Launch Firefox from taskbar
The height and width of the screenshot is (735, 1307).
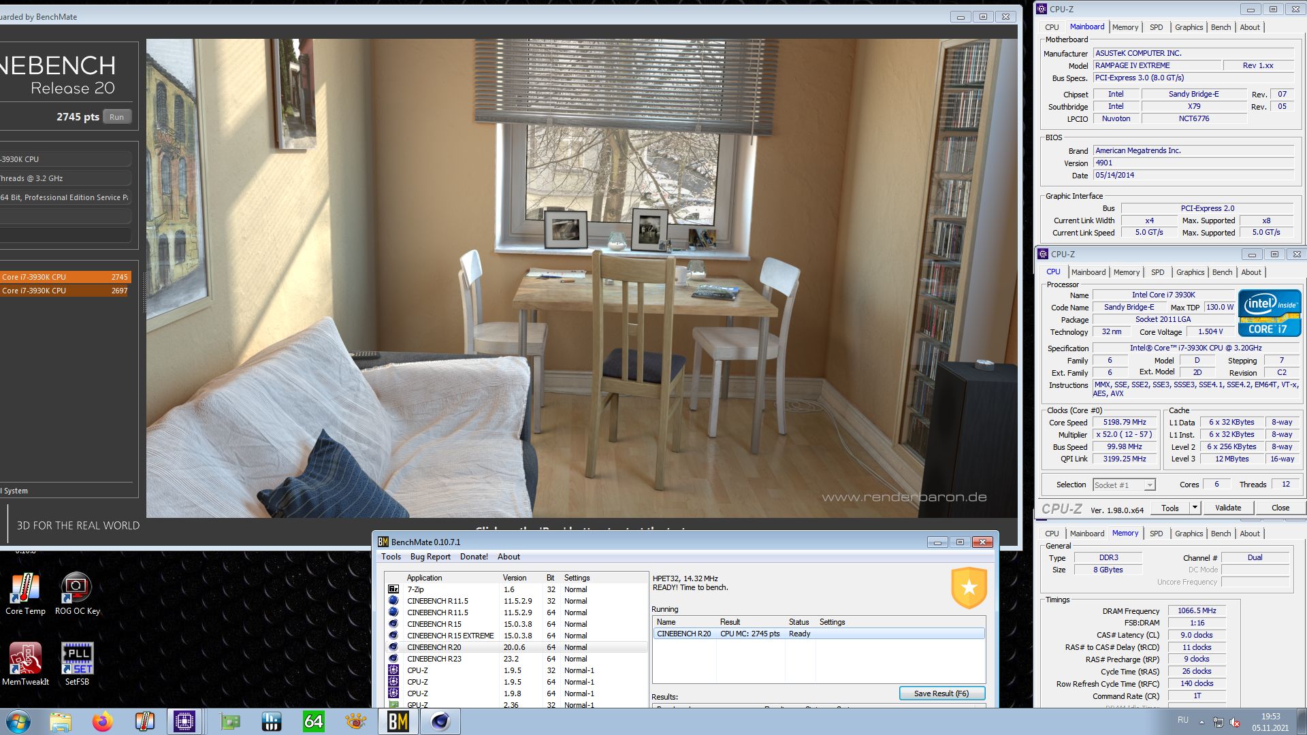coord(103,721)
